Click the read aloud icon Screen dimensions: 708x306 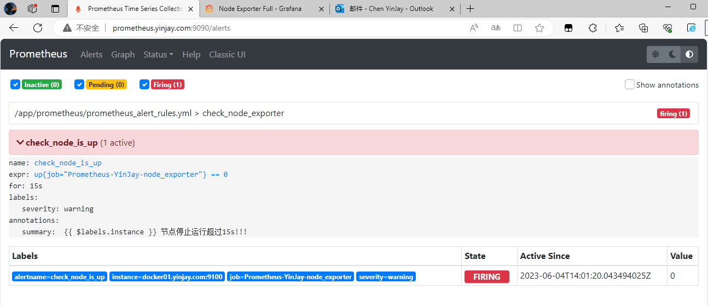474,28
